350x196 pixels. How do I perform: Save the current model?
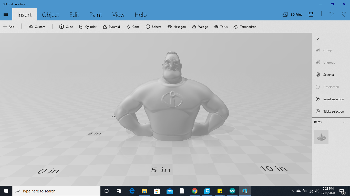311,14
